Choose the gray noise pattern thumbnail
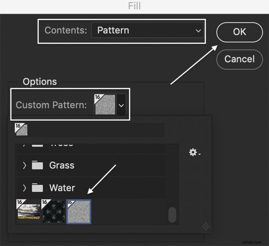The image size is (269, 246). [79, 212]
